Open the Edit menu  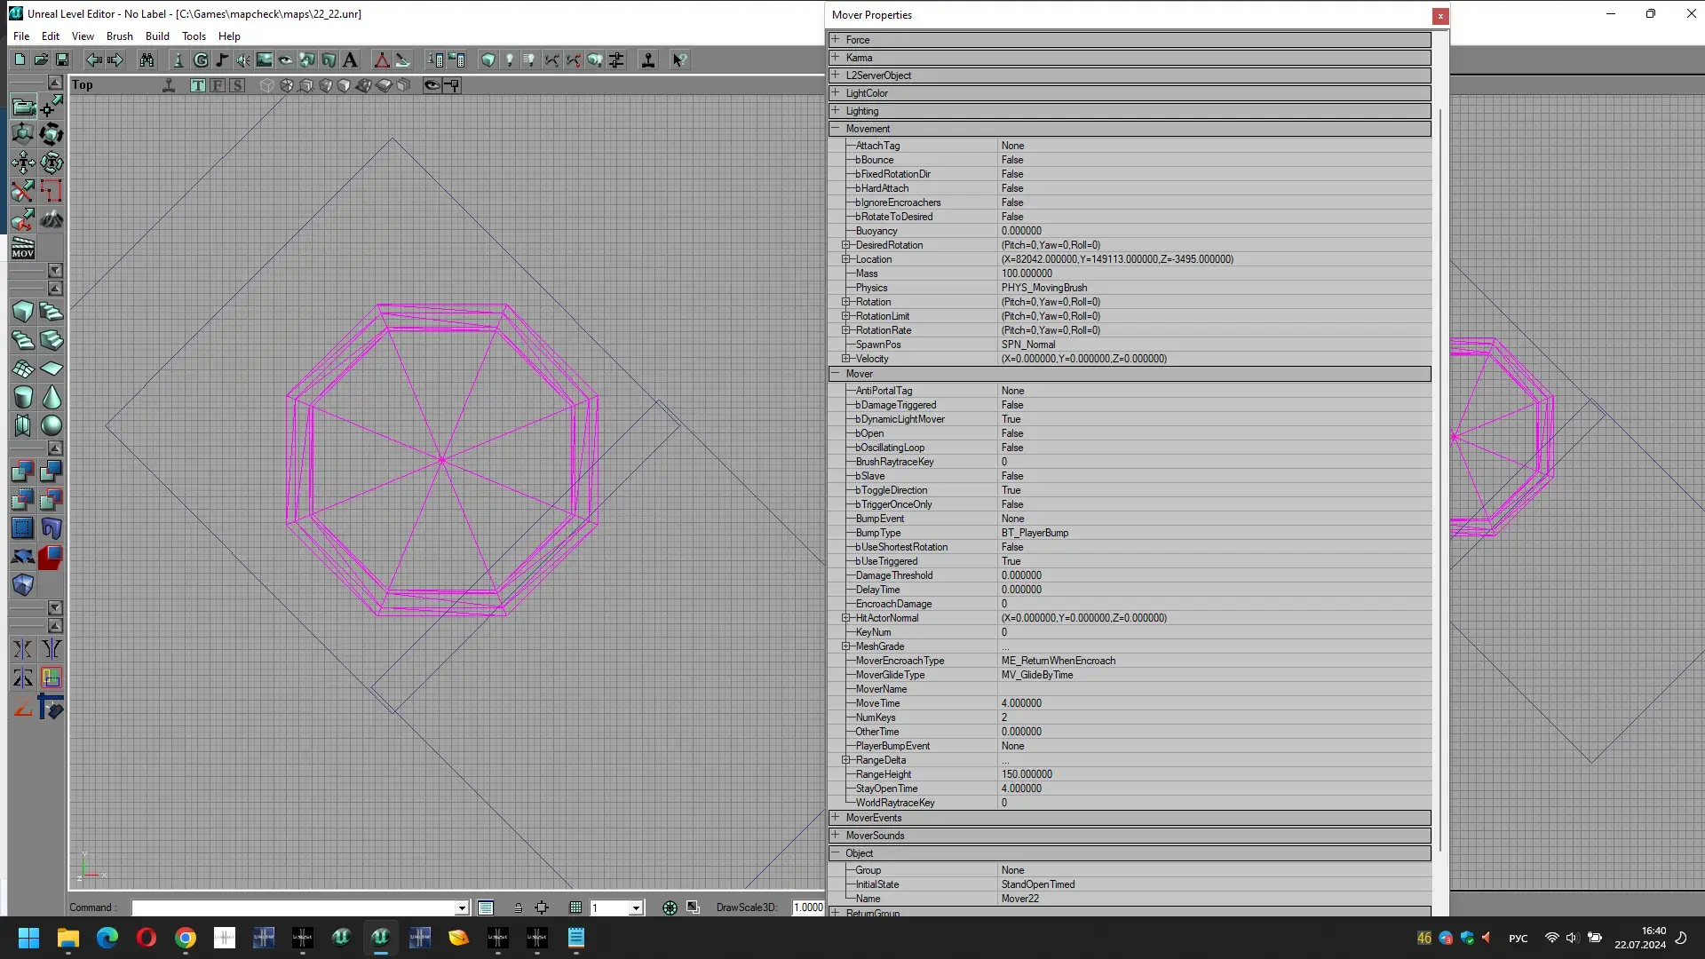pyautogui.click(x=51, y=36)
